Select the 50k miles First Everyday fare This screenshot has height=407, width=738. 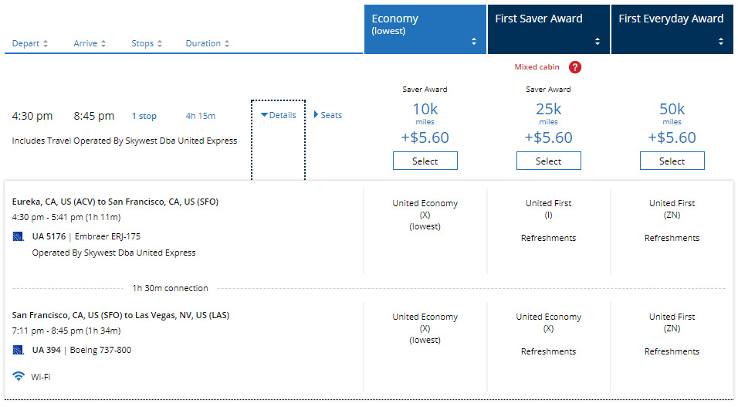(672, 161)
